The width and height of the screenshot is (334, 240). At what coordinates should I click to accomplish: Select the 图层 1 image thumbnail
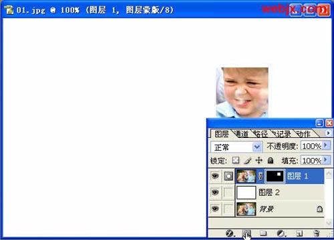pos(246,176)
